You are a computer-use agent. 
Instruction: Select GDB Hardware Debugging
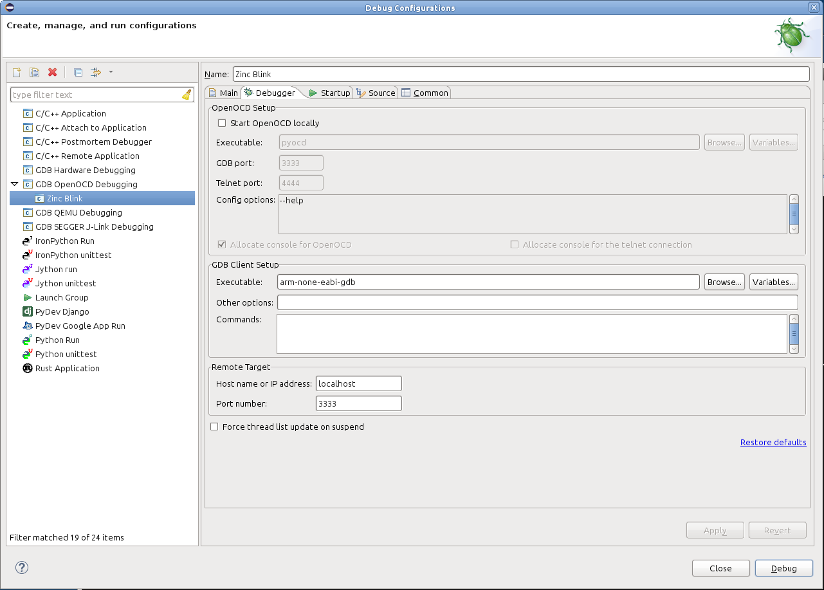click(86, 170)
